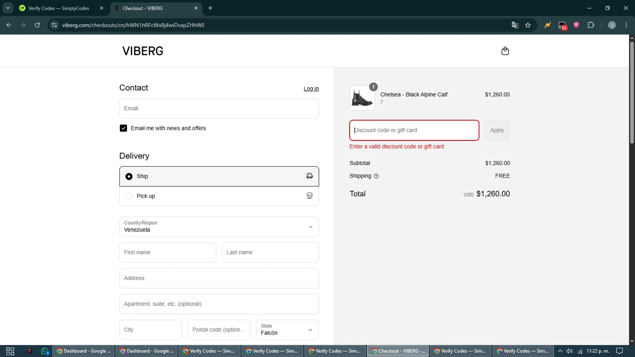Go back to the previous page
This screenshot has height=357, width=635.
[x=9, y=25]
